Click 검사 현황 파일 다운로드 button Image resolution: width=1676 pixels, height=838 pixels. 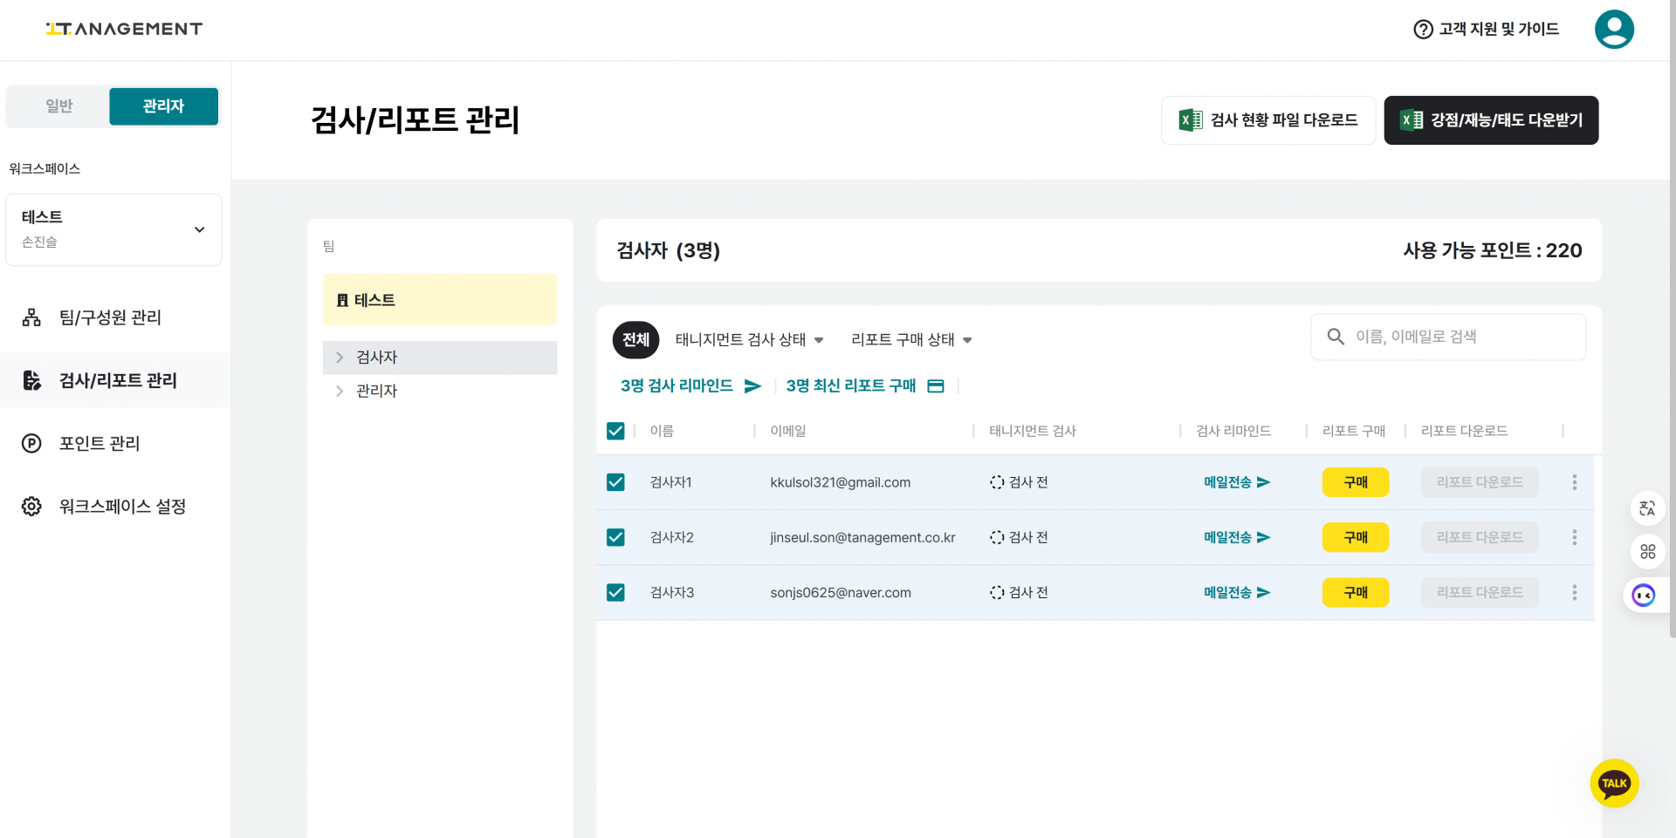tap(1267, 120)
